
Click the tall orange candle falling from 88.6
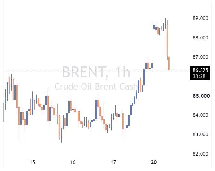tap(167, 41)
